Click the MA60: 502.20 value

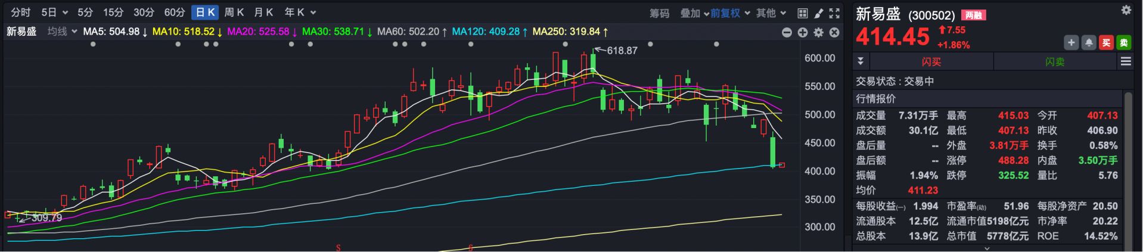click(412, 32)
